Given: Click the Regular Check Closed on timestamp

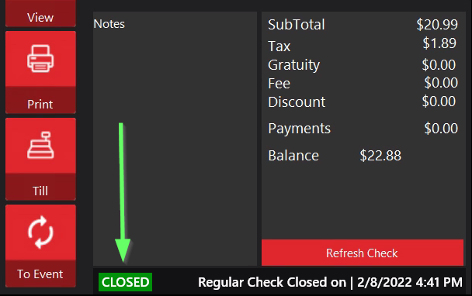Looking at the screenshot, I should tap(330, 282).
